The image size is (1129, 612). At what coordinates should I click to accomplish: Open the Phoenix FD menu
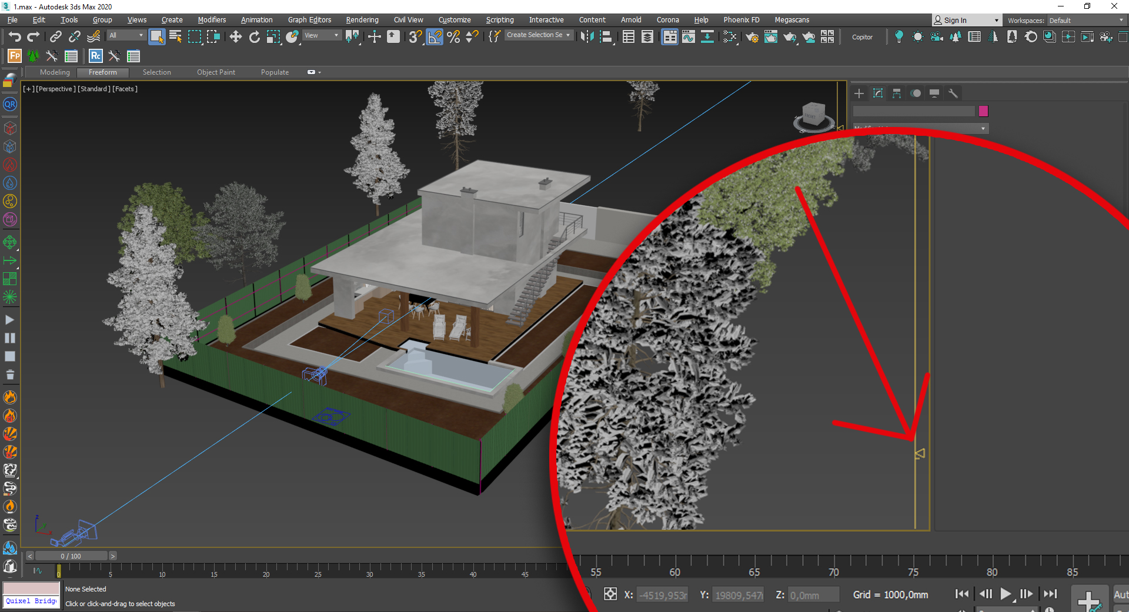tap(741, 20)
